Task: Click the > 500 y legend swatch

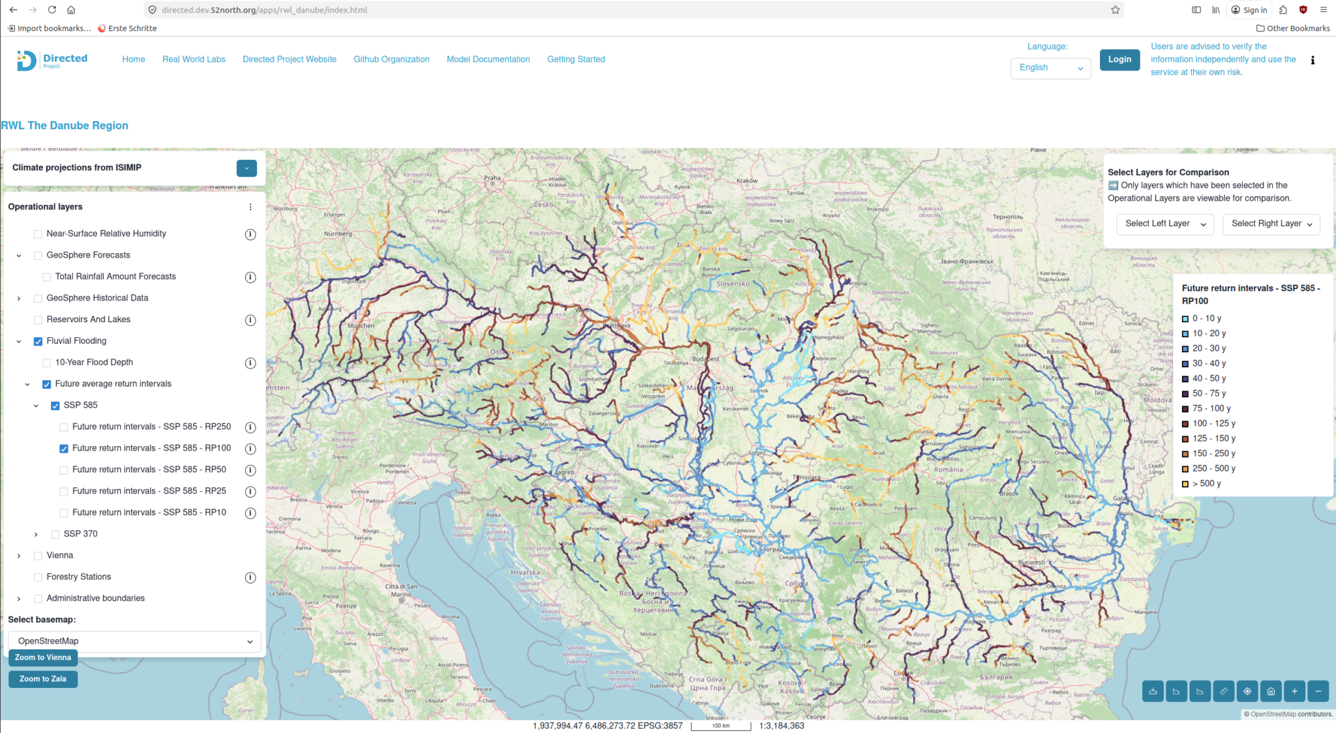Action: pyautogui.click(x=1185, y=484)
